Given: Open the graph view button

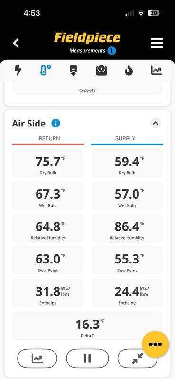Looking at the screenshot, I should pos(37,358).
